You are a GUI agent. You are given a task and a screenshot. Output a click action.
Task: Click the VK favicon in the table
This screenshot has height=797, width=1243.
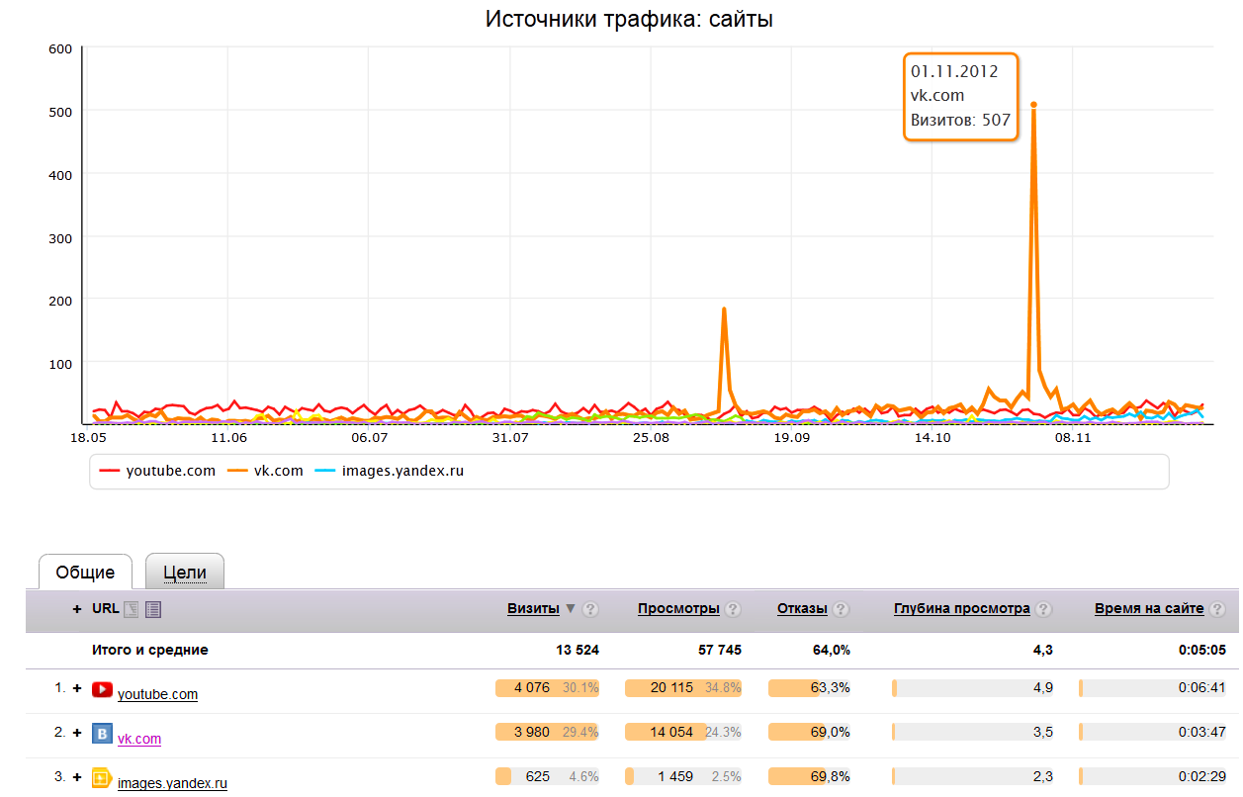102,734
